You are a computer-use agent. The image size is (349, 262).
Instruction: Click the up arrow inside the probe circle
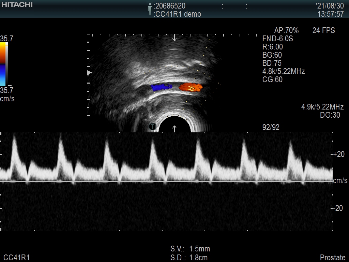tap(174, 128)
